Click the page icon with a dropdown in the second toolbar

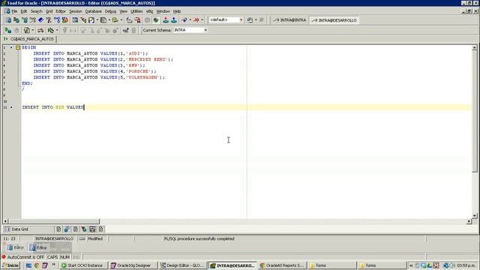(x=27, y=30)
